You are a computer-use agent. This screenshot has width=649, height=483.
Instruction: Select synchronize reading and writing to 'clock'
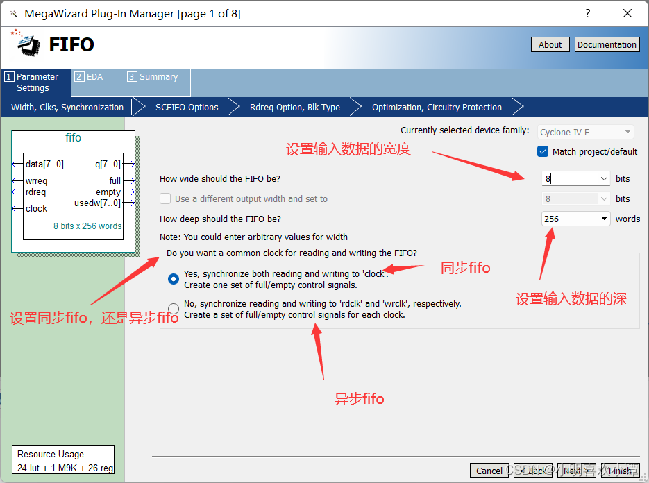tap(173, 279)
